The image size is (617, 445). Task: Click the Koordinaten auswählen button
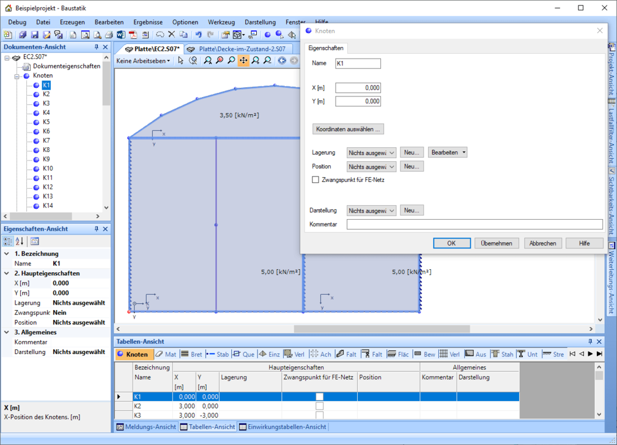tap(348, 129)
